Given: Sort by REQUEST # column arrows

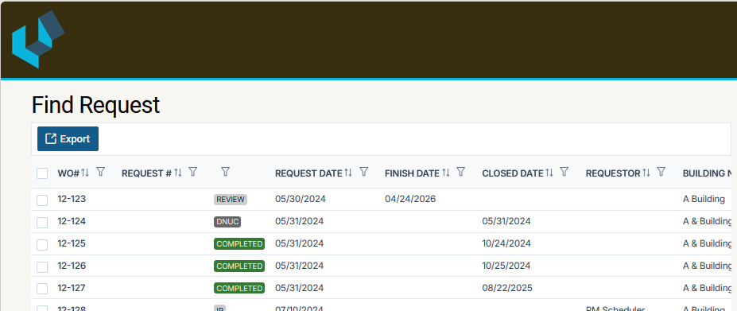Looking at the screenshot, I should (177, 173).
